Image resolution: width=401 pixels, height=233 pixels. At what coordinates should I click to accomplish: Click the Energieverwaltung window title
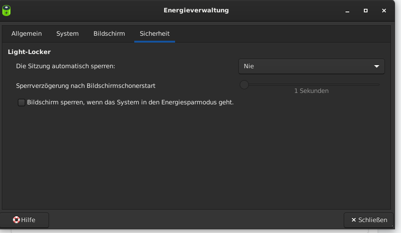196,11
